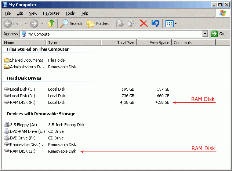Screen dimensions: 232x171
Task: Open the Back history dropdown arrow
Action: 26,23
